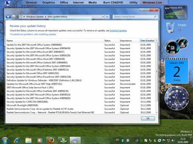Image resolution: width=193 pixels, height=144 pixels.
Task: Switch to Firefox on the taskbar
Action: (x=51, y=140)
